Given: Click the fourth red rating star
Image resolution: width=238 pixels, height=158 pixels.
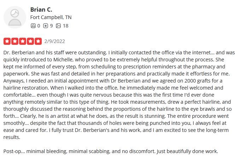Looking at the screenshot, I should click(30, 41).
